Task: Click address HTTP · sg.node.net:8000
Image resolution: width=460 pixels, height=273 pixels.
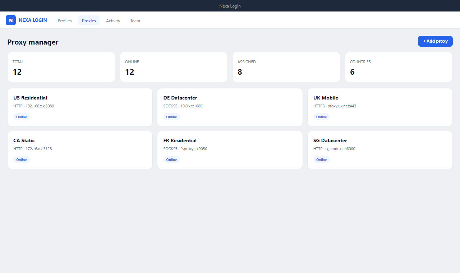Action: [334, 149]
